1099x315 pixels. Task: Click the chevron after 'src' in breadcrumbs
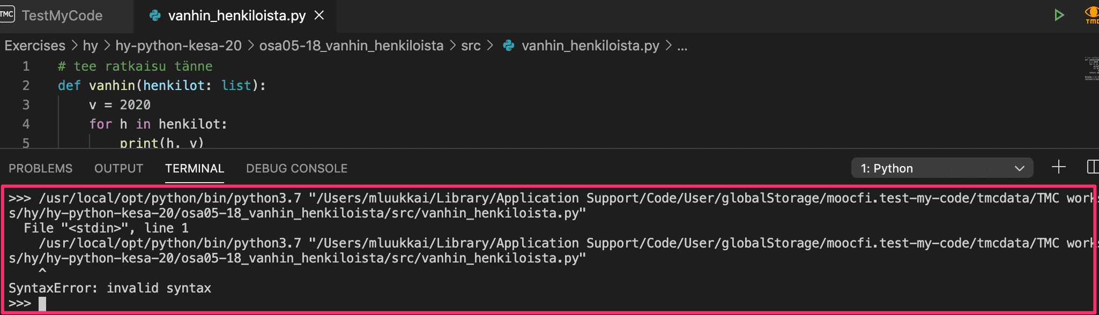491,46
